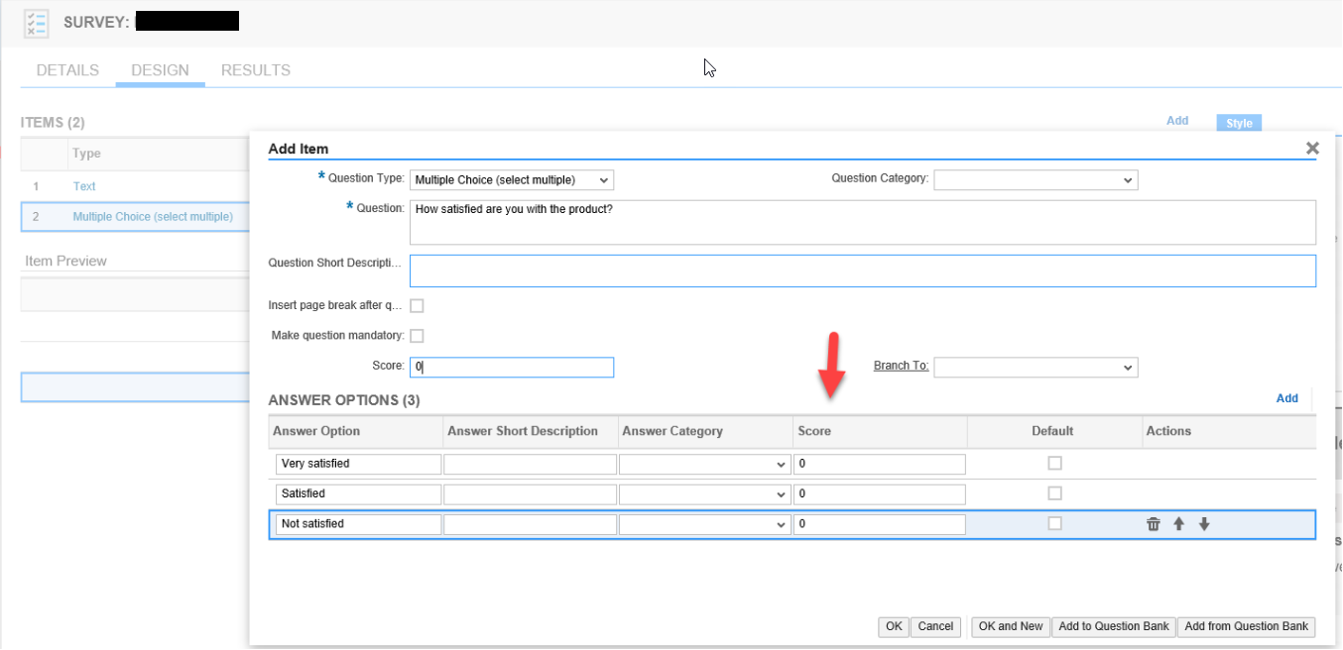
Task: Open the Question Category dropdown
Action: 1036,180
